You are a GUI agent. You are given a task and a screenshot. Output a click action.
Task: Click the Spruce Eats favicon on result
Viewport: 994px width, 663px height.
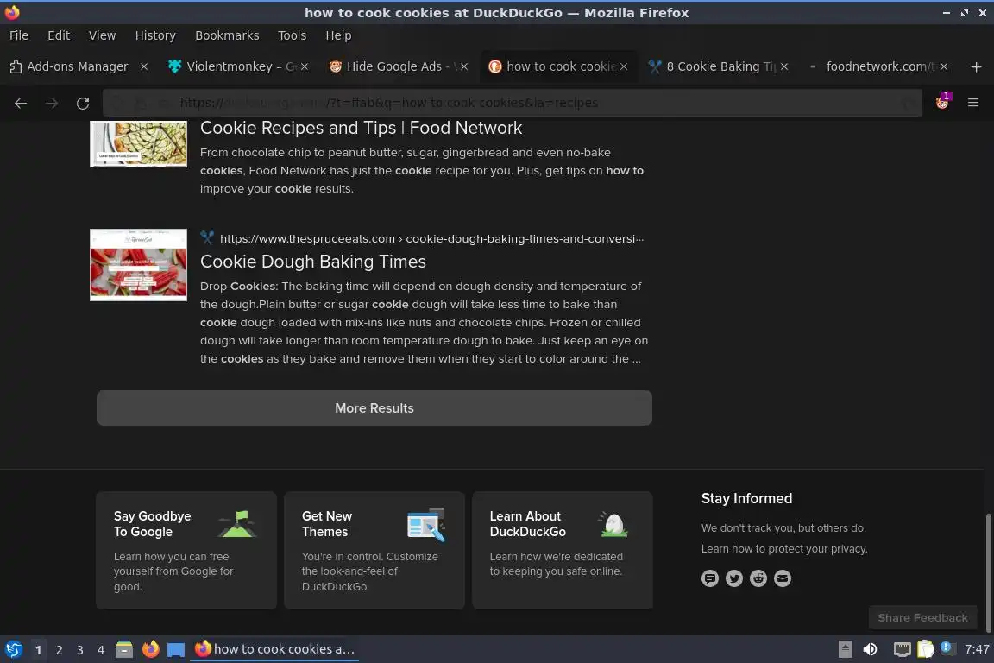click(207, 238)
